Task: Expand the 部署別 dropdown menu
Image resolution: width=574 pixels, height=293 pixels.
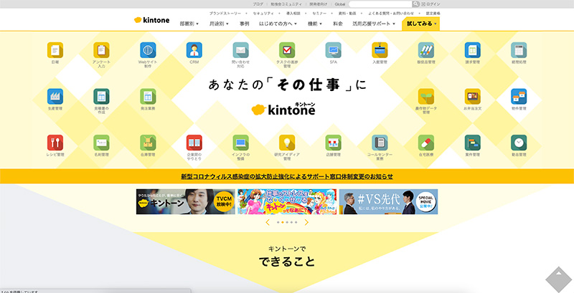Action: click(189, 24)
